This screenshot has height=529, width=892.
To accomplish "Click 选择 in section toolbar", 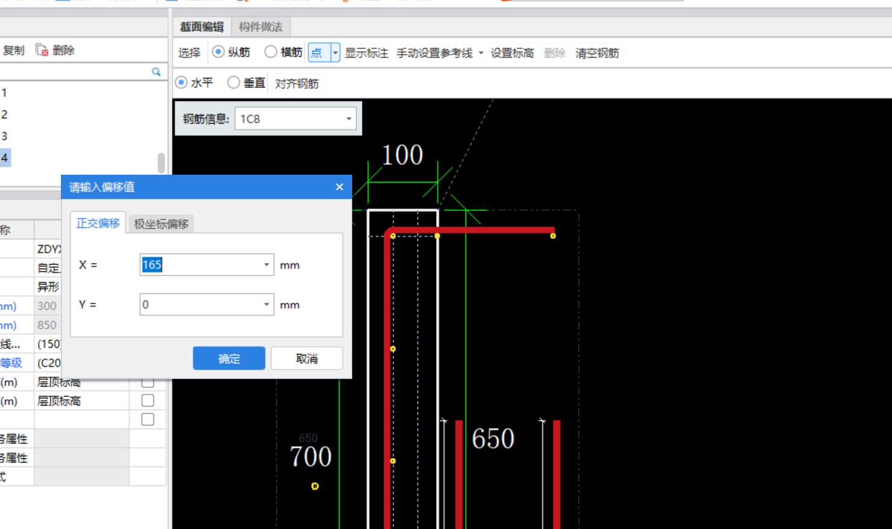I will click(x=189, y=53).
